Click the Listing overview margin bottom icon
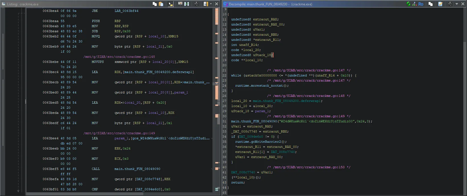467x196 pixels. click(217, 189)
